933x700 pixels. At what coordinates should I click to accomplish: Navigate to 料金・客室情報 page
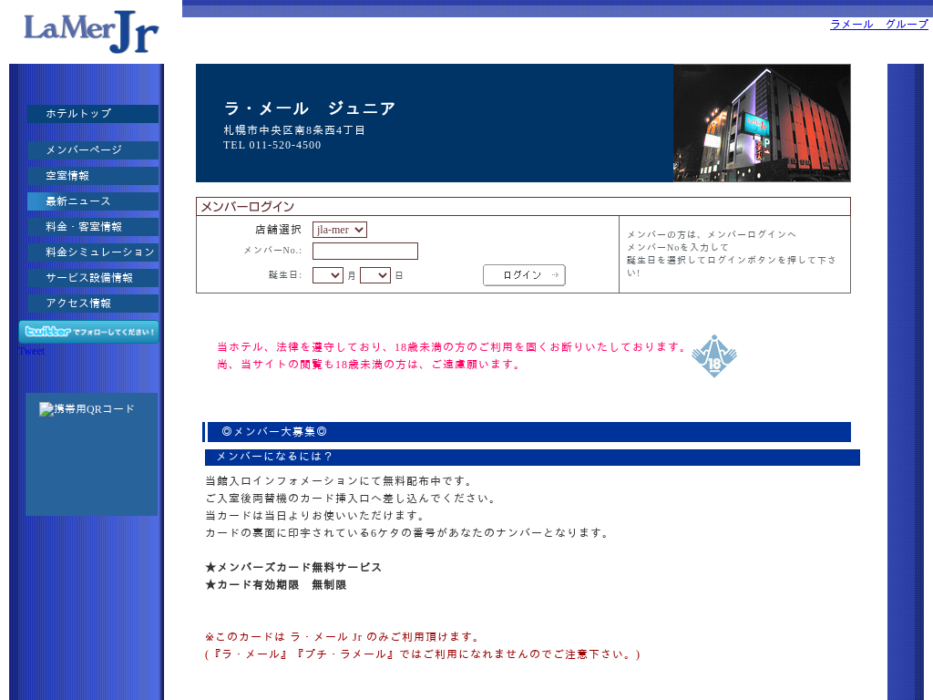pyautogui.click(x=92, y=227)
